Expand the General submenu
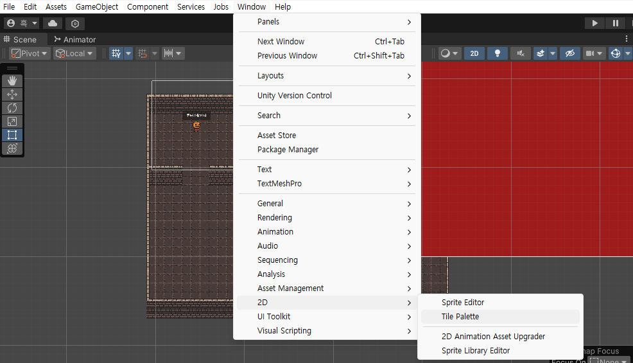 (x=327, y=204)
